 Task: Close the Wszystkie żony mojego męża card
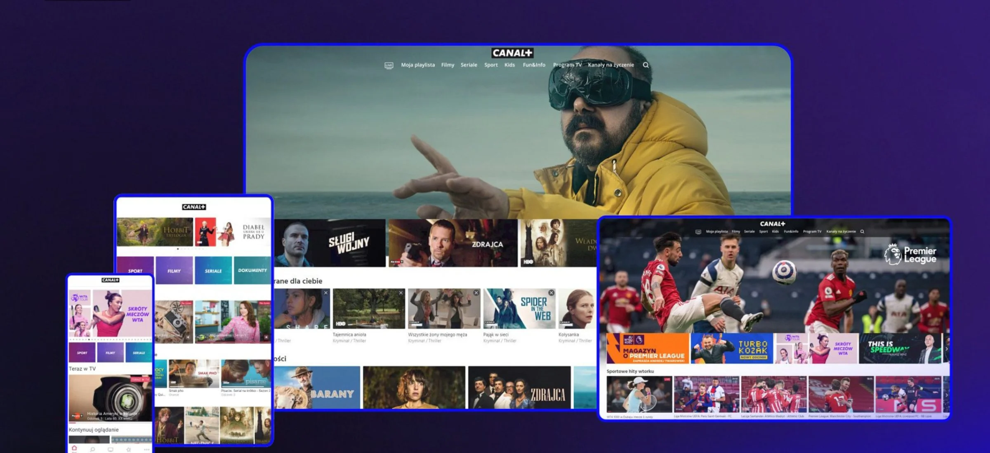point(476,293)
